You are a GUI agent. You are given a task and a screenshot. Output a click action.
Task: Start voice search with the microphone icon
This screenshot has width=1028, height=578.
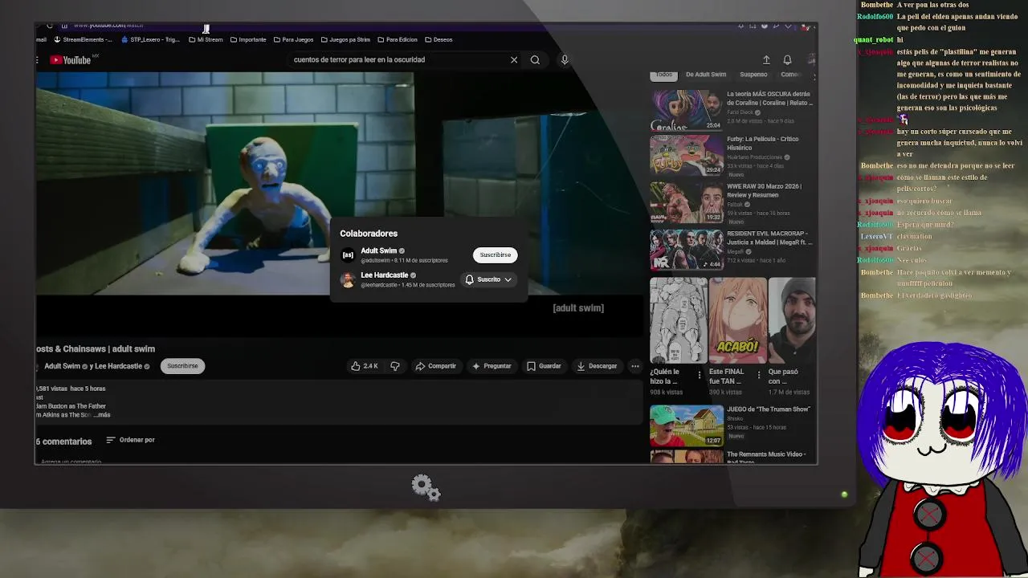point(565,59)
